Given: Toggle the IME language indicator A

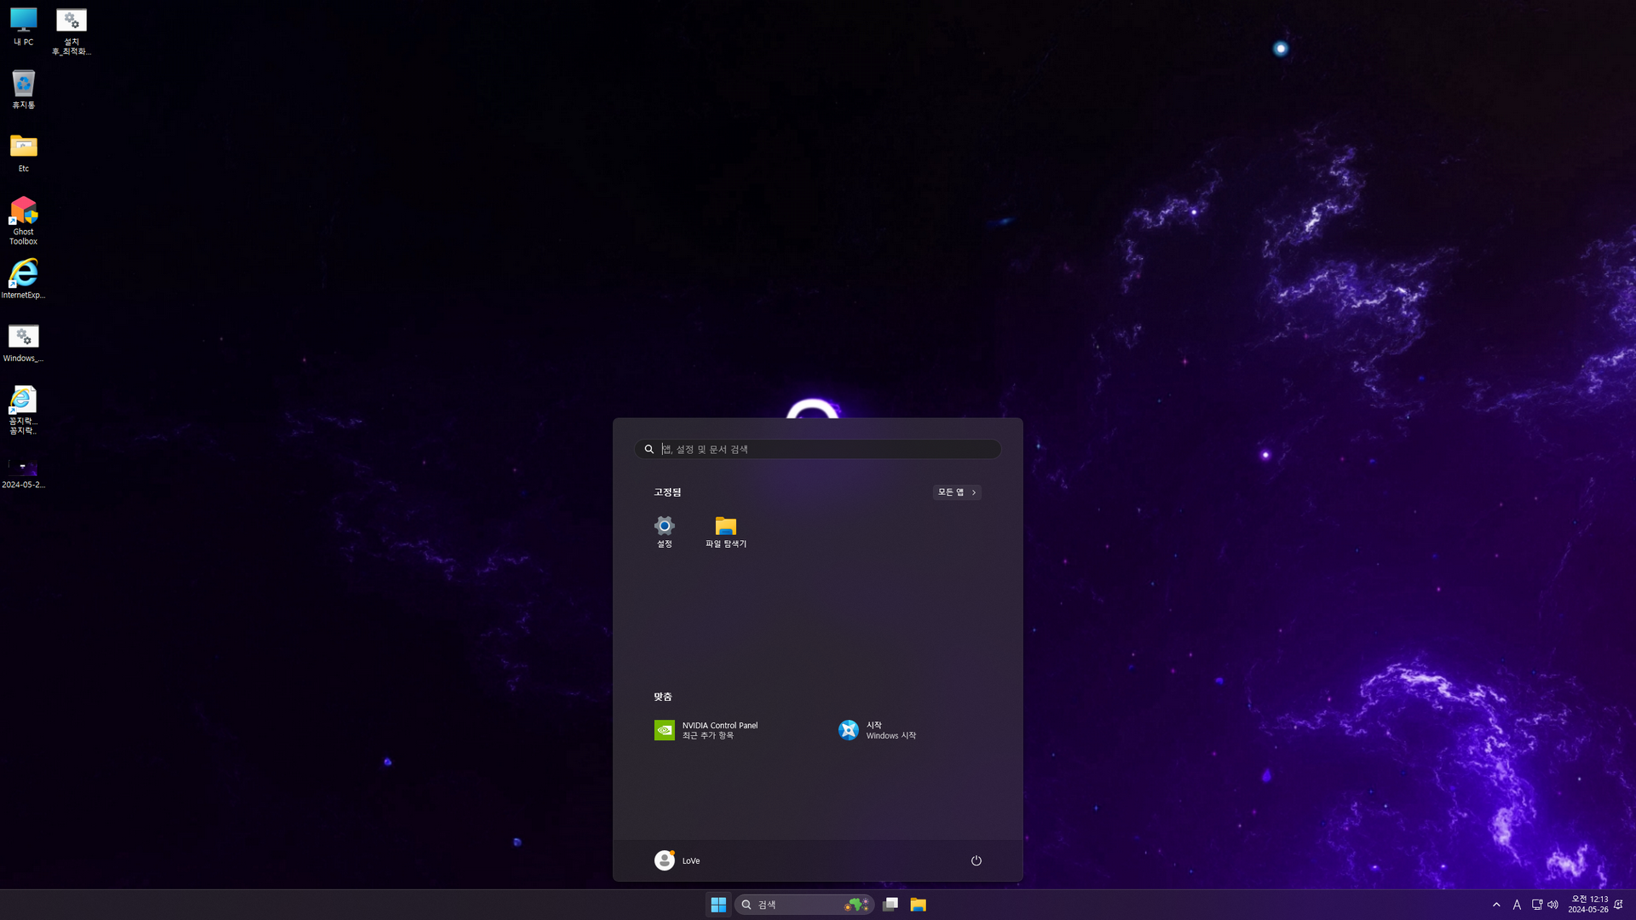Looking at the screenshot, I should [x=1517, y=905].
